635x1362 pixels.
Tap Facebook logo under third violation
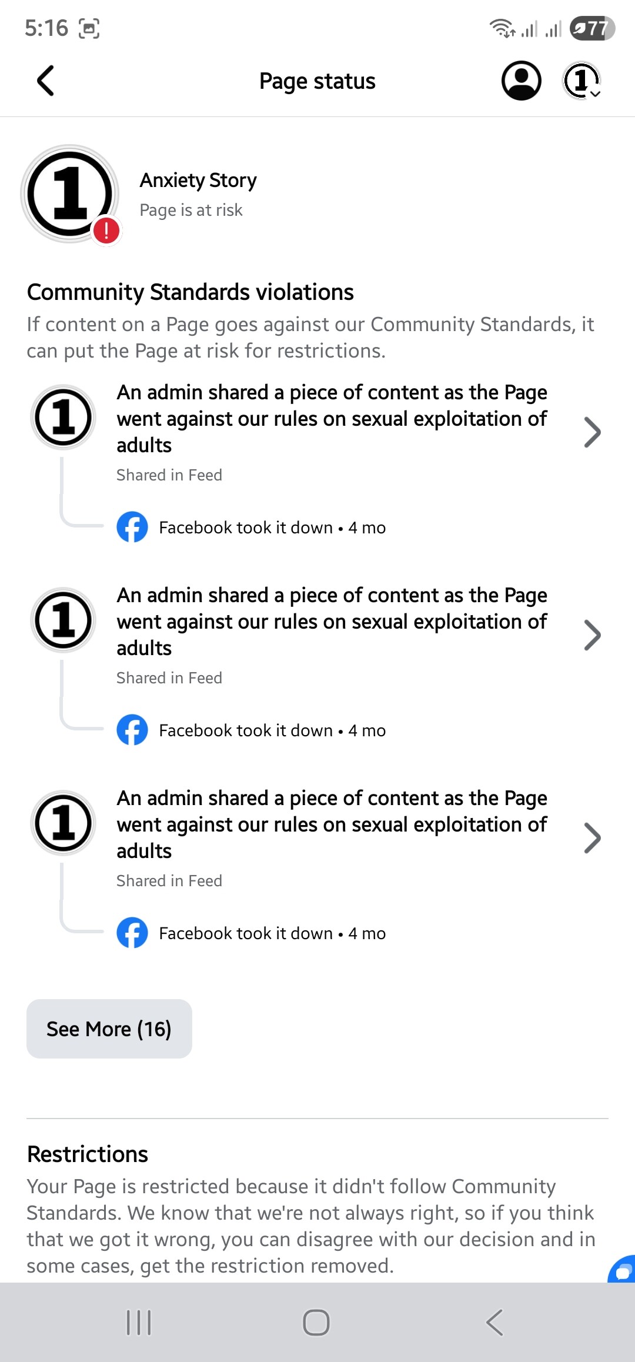tap(132, 933)
